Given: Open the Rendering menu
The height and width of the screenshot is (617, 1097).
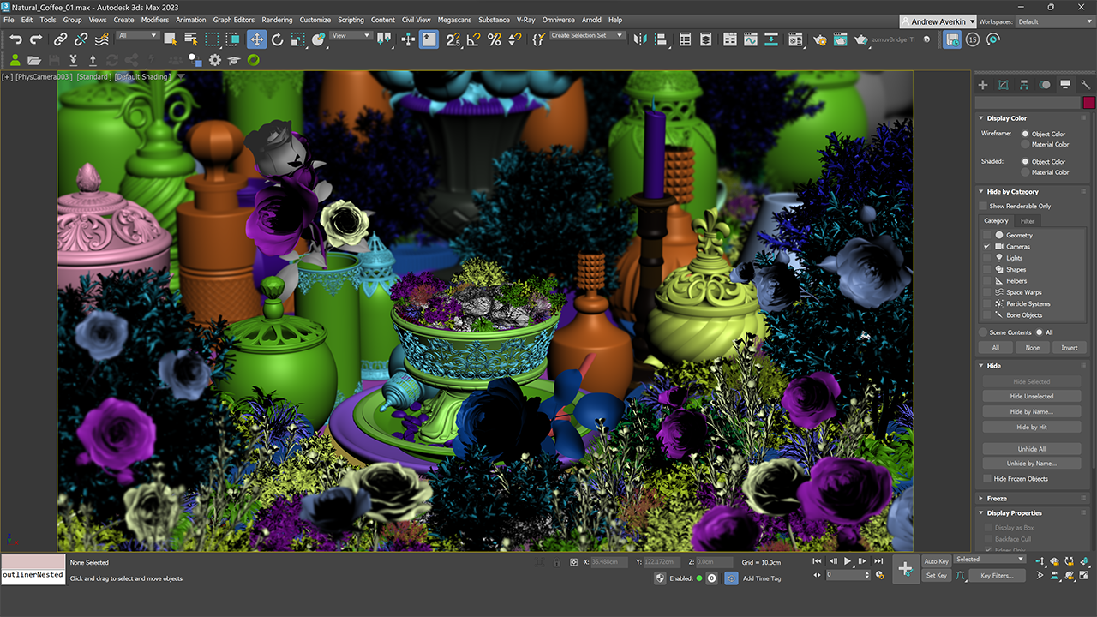Looking at the screenshot, I should tap(277, 20).
